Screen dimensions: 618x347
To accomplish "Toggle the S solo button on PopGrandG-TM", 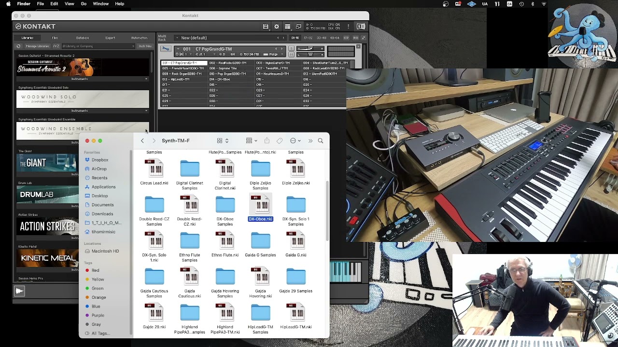I will tap(291, 49).
